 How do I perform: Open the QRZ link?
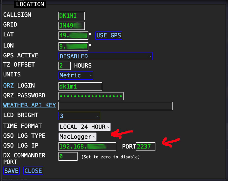[9, 86]
